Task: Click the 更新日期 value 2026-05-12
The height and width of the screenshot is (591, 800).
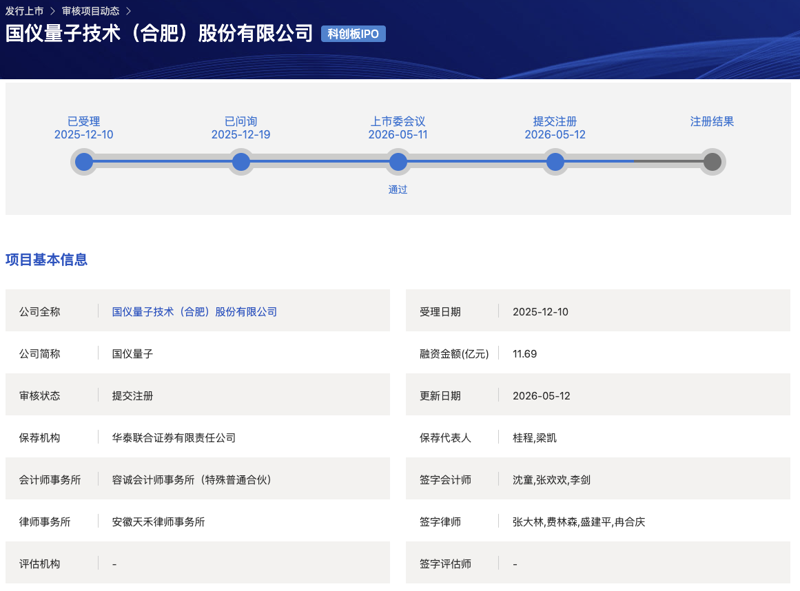Action: coord(542,395)
